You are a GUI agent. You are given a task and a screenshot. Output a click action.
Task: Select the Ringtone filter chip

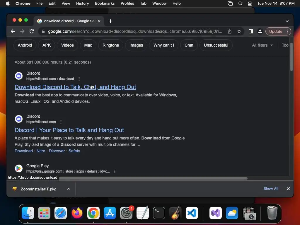(111, 45)
